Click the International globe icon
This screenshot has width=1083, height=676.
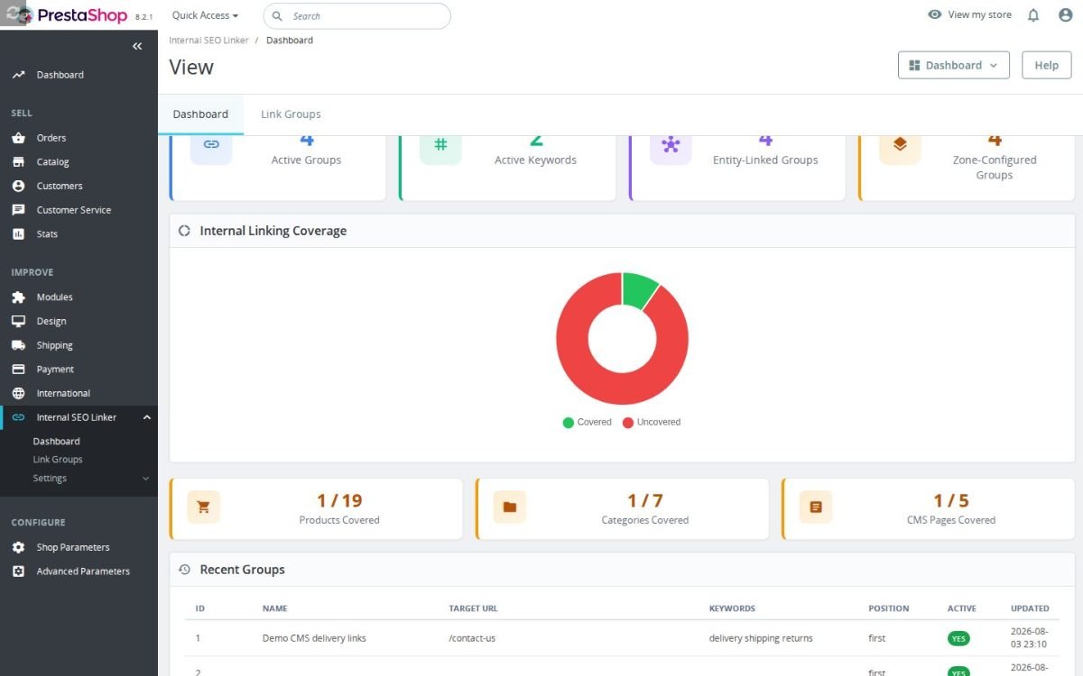tap(18, 393)
